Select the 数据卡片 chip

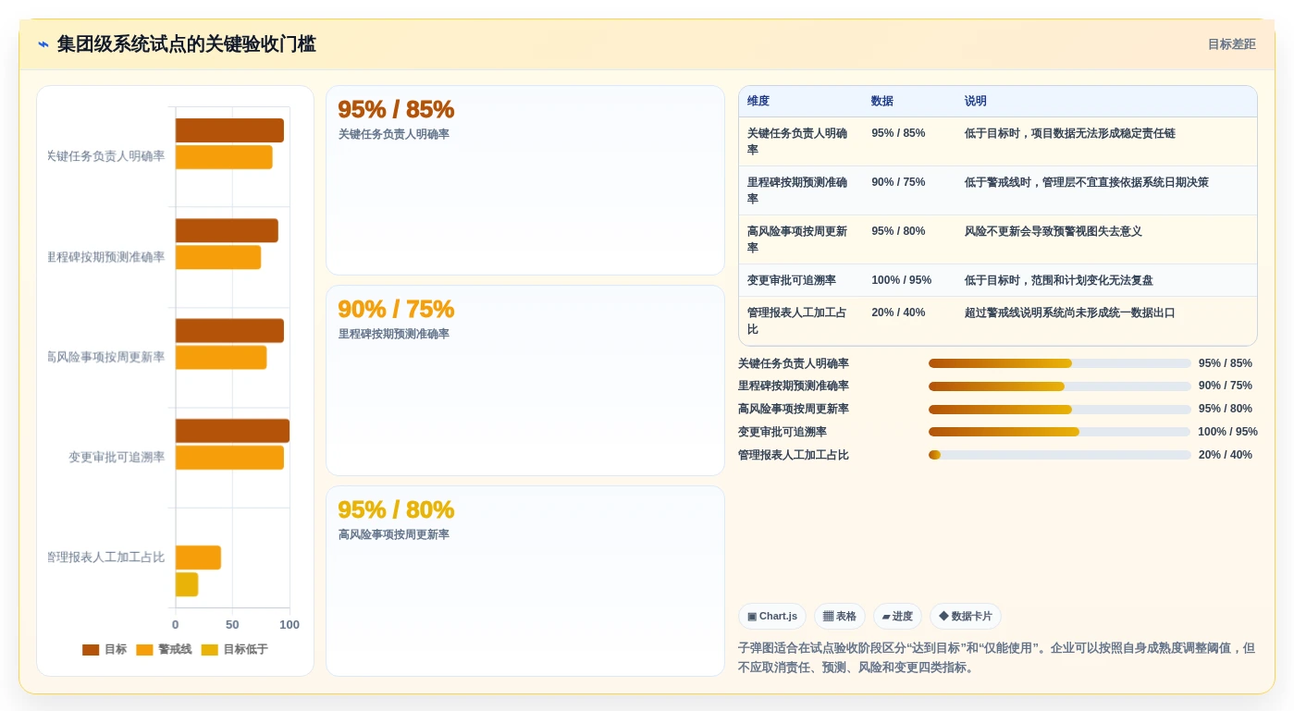[966, 617]
